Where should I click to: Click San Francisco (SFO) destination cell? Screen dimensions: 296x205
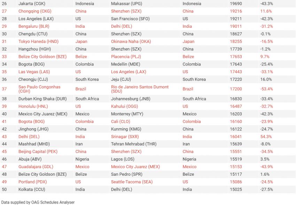pyautogui.click(x=130, y=19)
